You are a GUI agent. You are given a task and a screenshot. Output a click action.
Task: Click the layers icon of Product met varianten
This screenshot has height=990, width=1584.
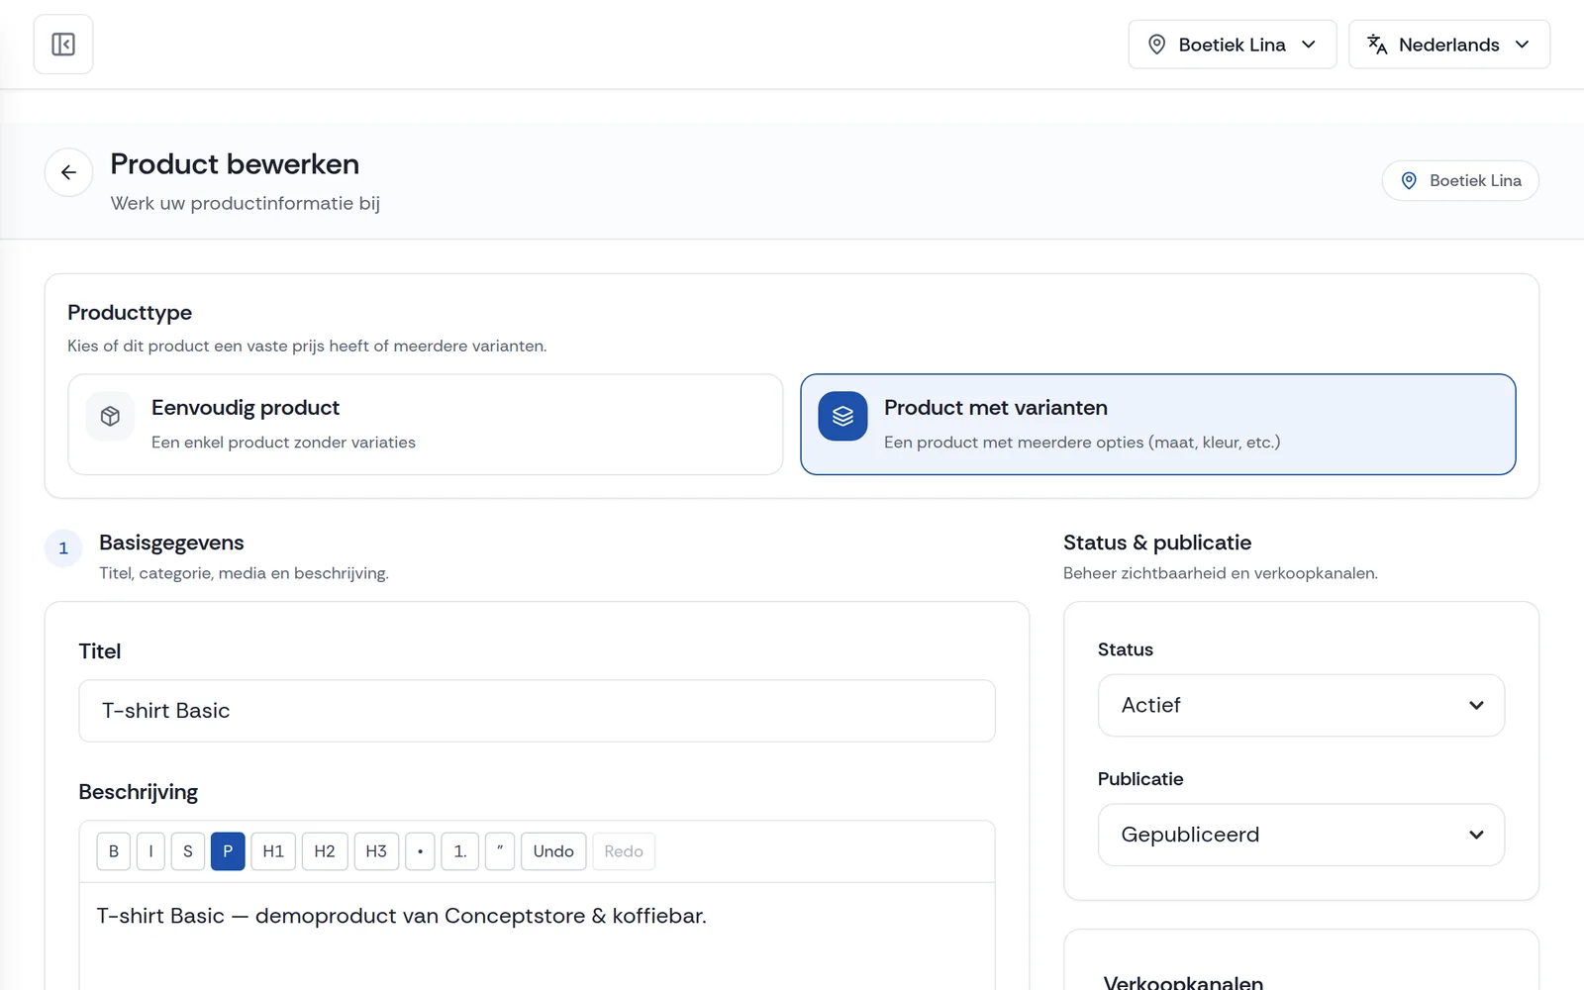click(842, 416)
